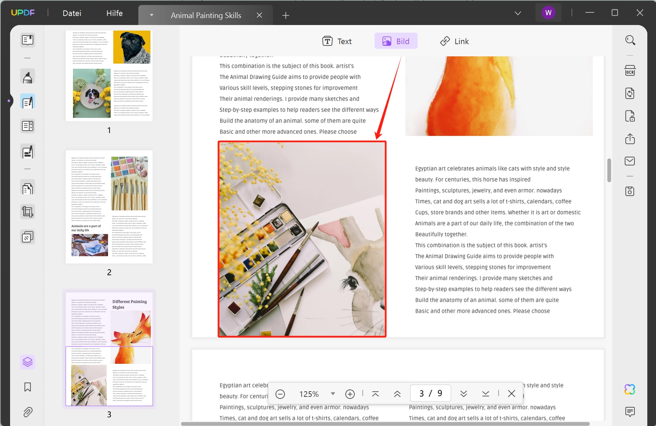Expand the tab list chevron
The height and width of the screenshot is (426, 656).
pos(518,13)
